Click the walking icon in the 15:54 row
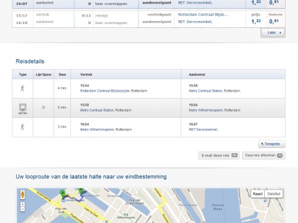Image resolution: width=298 pixels, height=223 pixels. 23,88
